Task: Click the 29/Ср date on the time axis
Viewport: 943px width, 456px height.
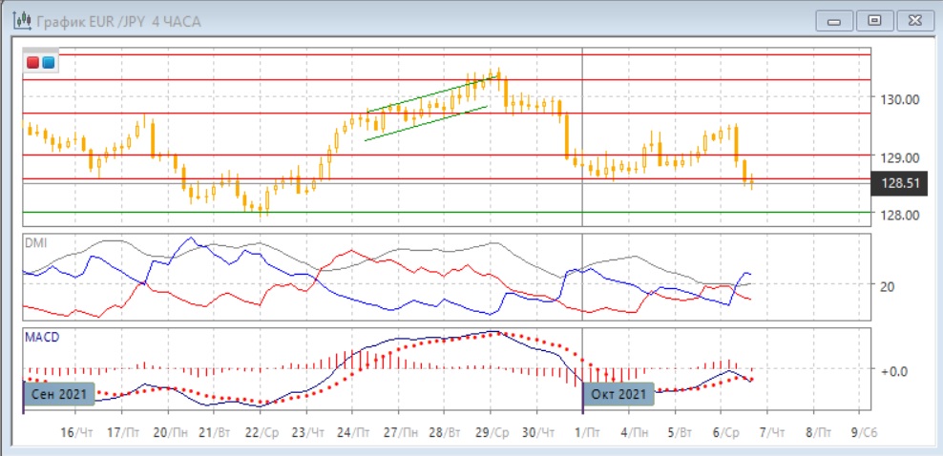Action: [x=490, y=432]
